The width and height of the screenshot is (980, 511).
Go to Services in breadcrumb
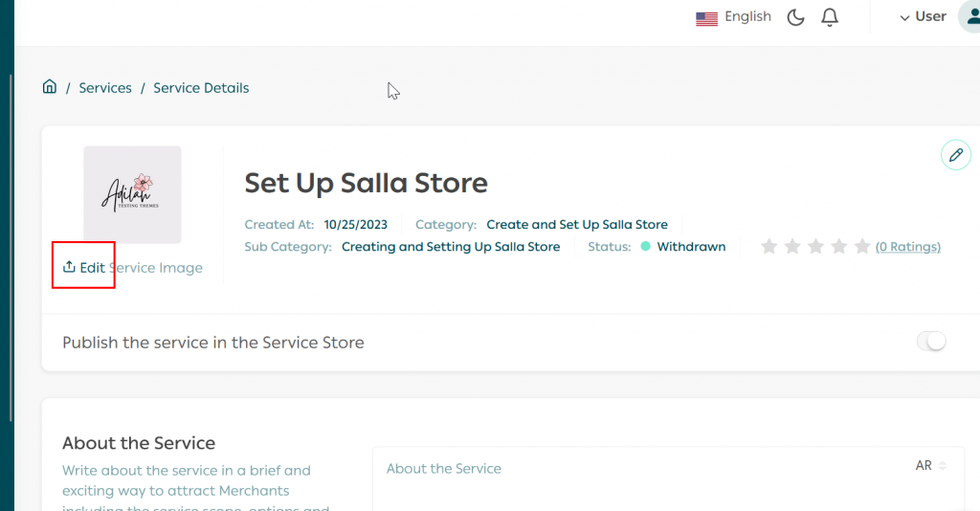coord(105,88)
